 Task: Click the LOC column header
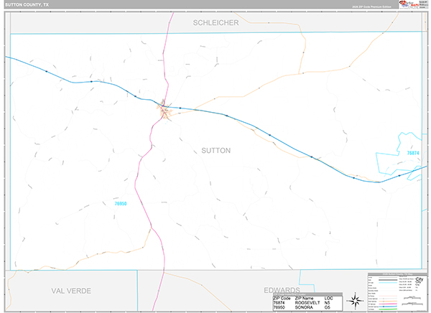[x=328, y=298]
